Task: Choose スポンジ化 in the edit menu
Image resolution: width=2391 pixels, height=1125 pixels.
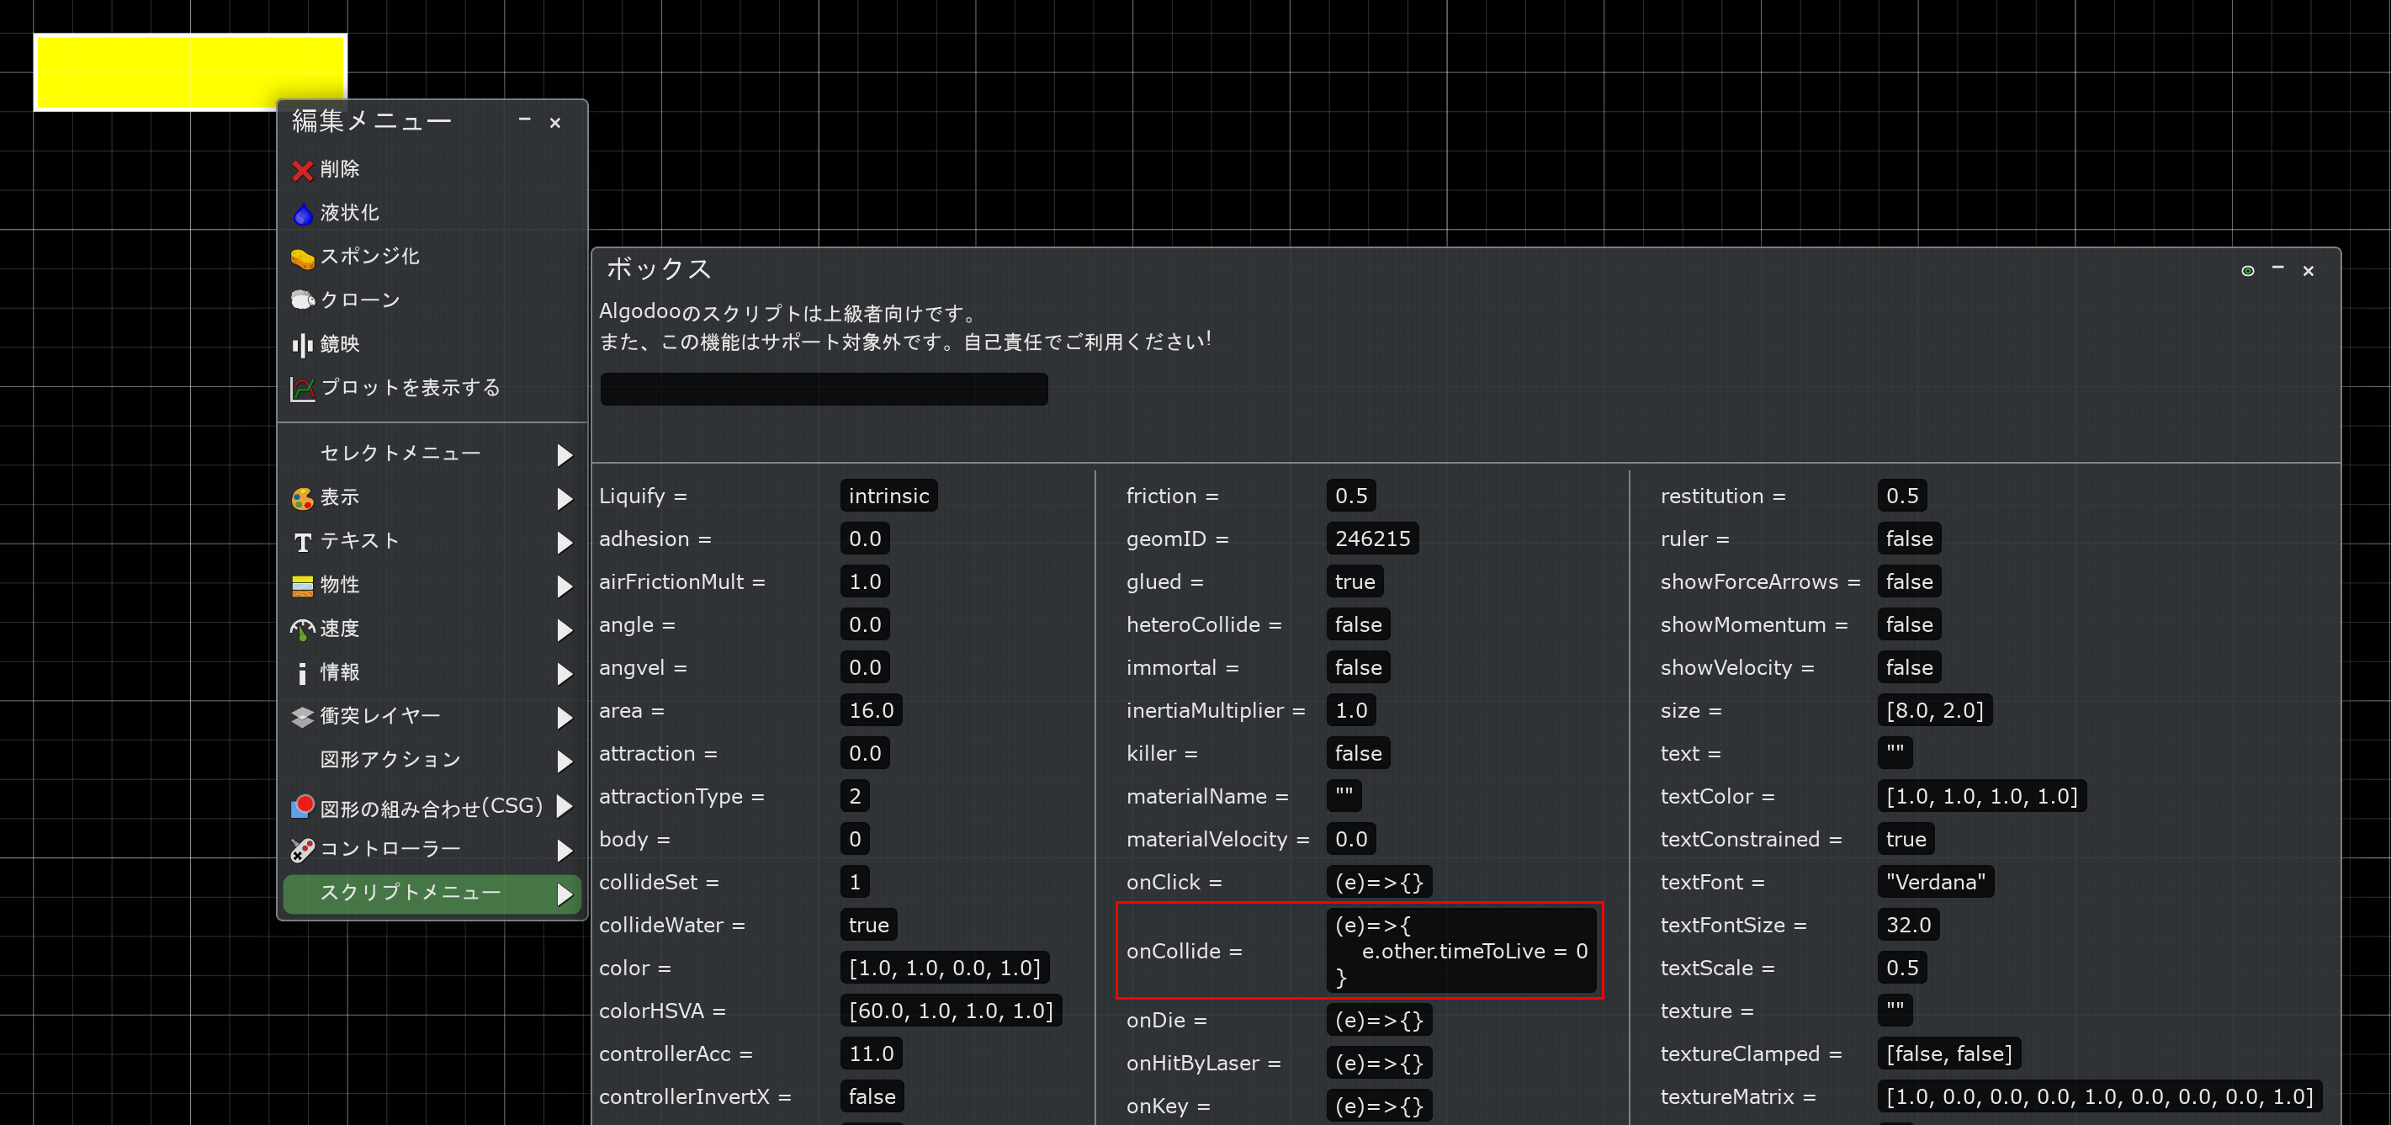Action: (x=432, y=257)
